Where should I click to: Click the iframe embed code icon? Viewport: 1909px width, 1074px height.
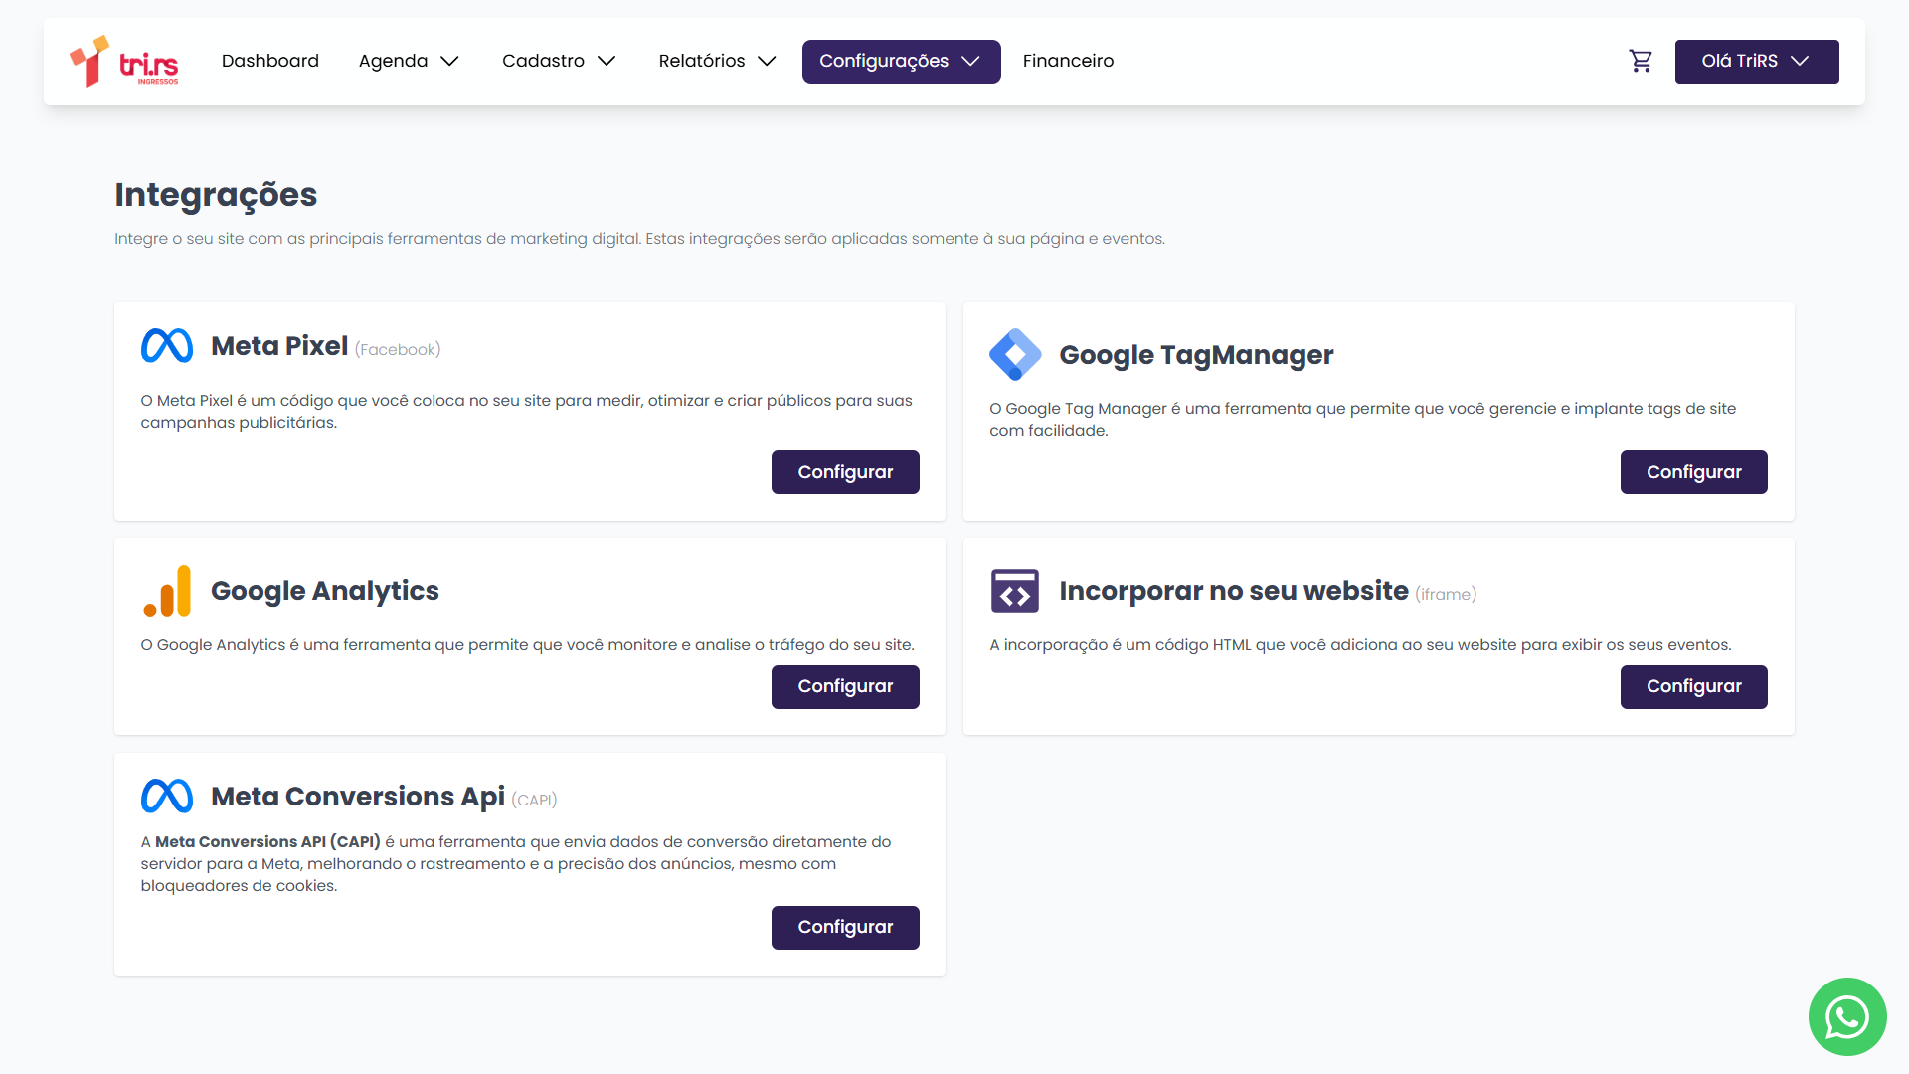tap(1014, 591)
